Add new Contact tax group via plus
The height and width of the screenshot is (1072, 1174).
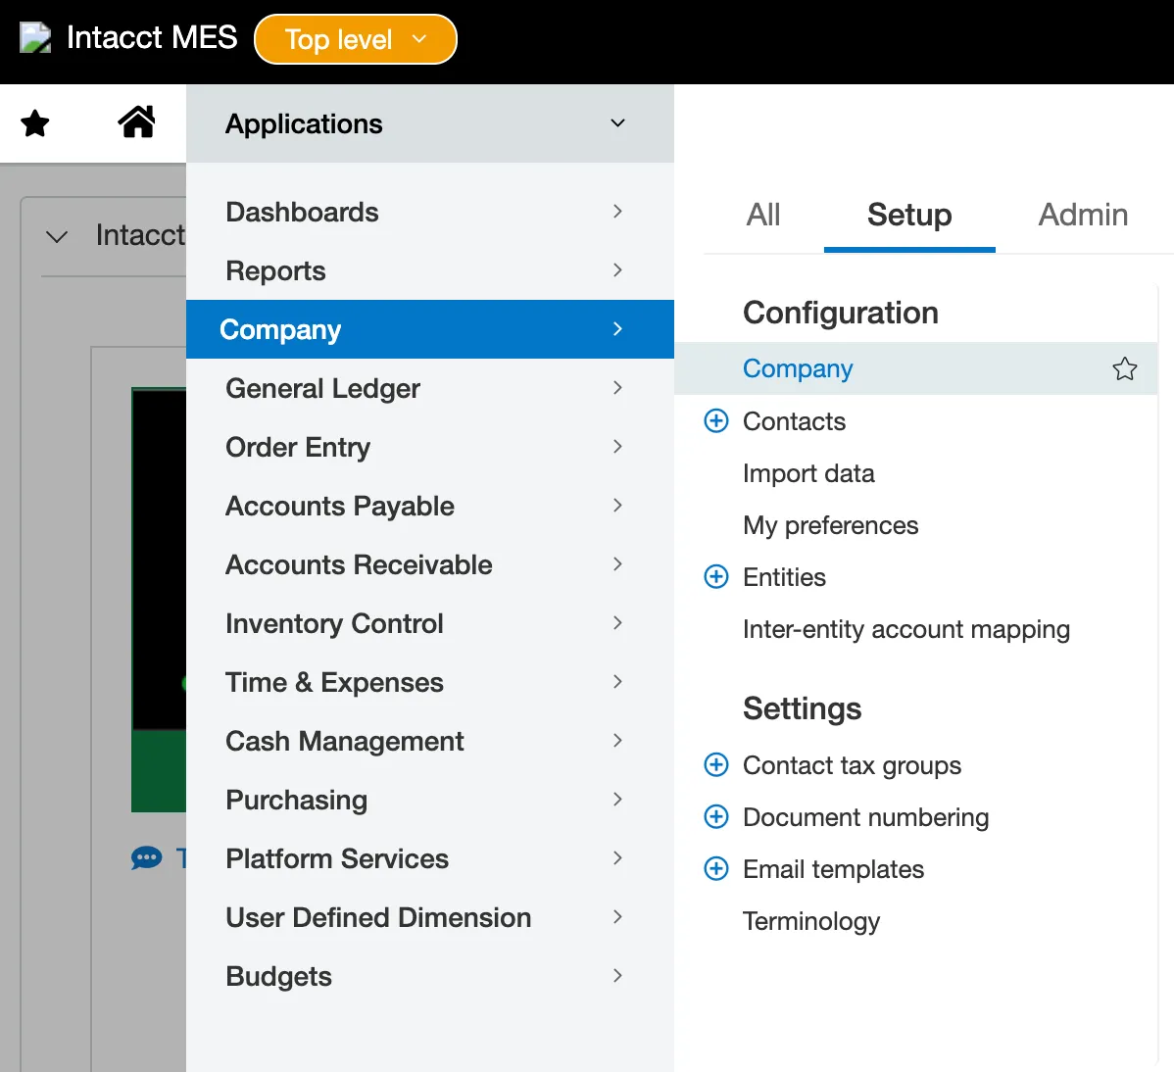(x=716, y=765)
